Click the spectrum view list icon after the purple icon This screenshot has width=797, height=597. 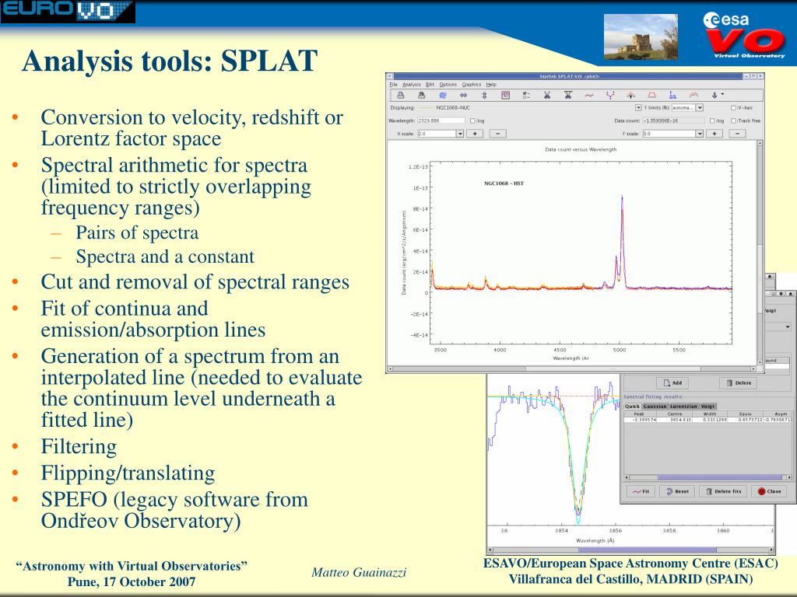click(526, 95)
